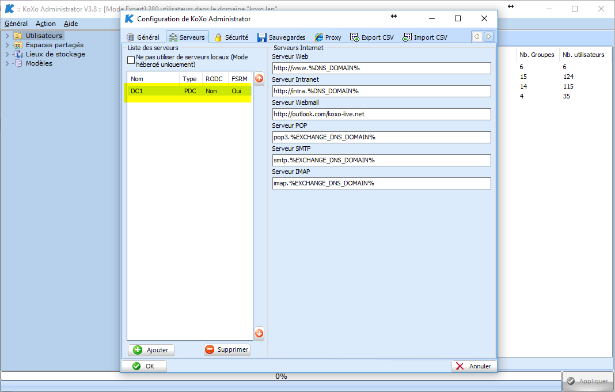Click the 0% progress bar
This screenshot has width=615, height=392.
(x=281, y=376)
